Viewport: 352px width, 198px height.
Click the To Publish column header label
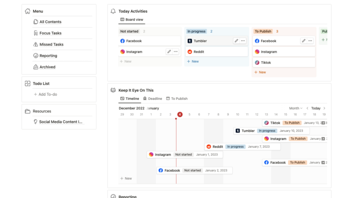[x=263, y=31]
